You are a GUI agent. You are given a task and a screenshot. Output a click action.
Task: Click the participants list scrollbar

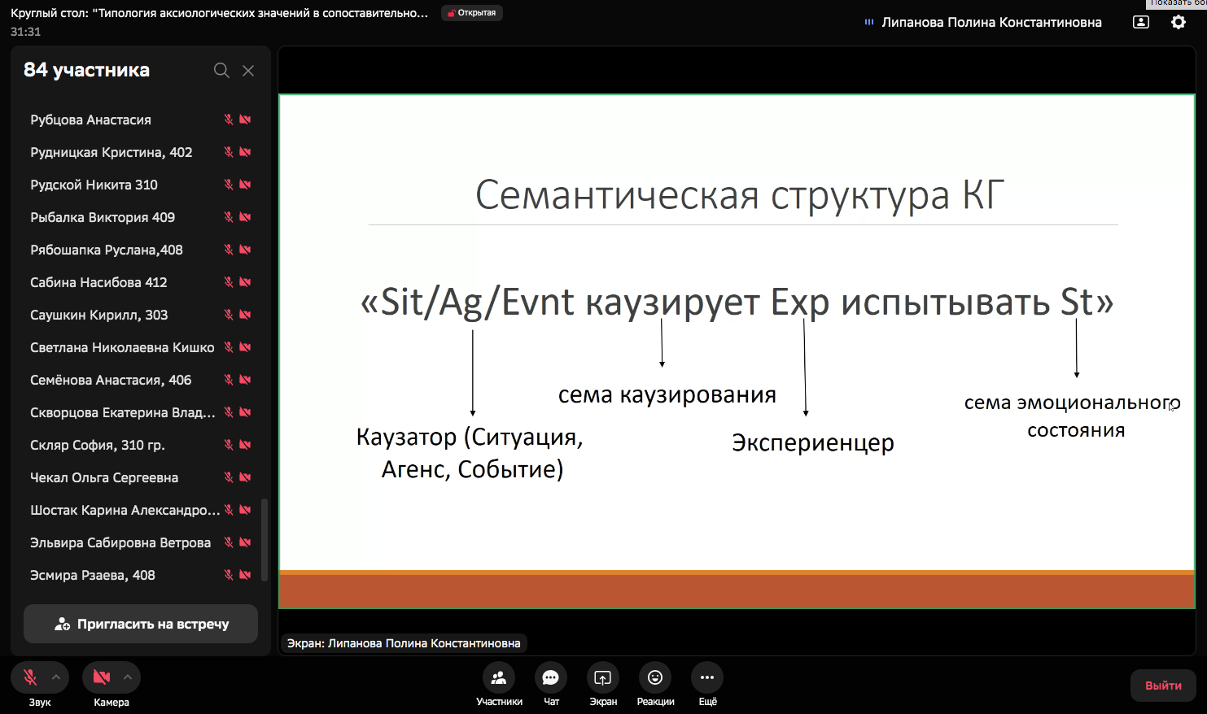click(265, 540)
